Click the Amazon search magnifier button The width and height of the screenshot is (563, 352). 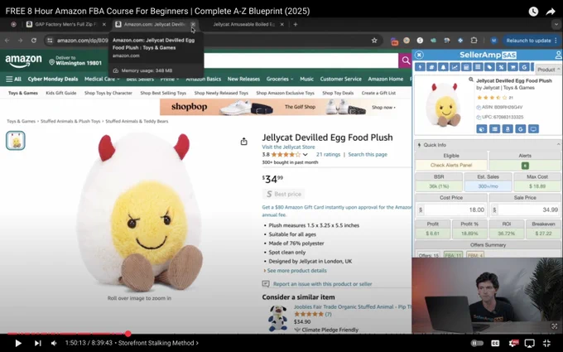coord(406,60)
